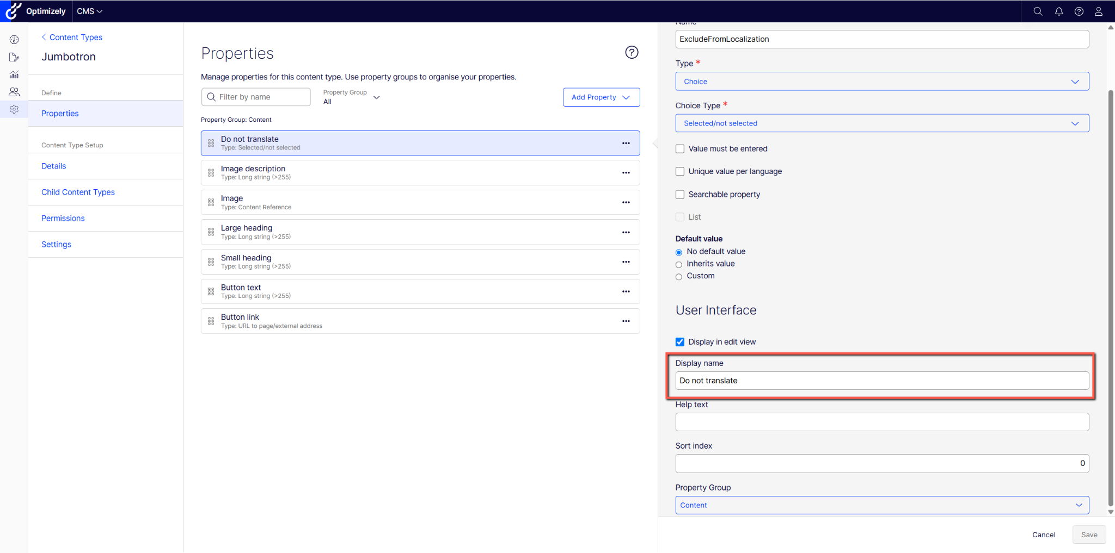Click the property panel vertical scrollbar
The image size is (1115, 553).
(1111, 297)
